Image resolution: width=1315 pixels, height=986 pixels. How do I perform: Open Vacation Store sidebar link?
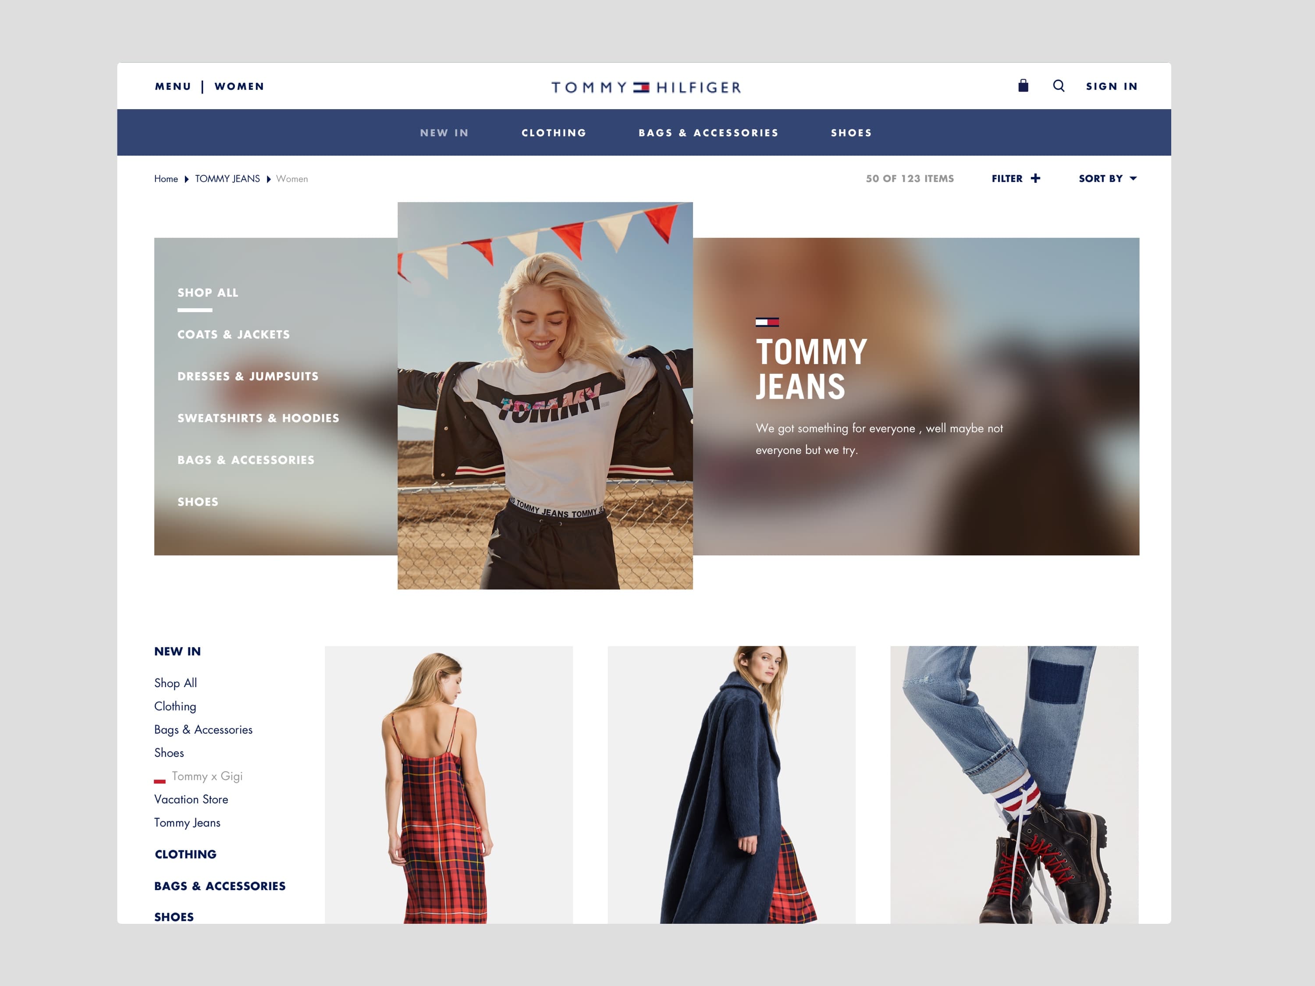click(x=191, y=799)
